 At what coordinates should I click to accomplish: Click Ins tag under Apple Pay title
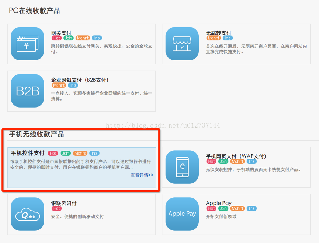click(x=252, y=208)
